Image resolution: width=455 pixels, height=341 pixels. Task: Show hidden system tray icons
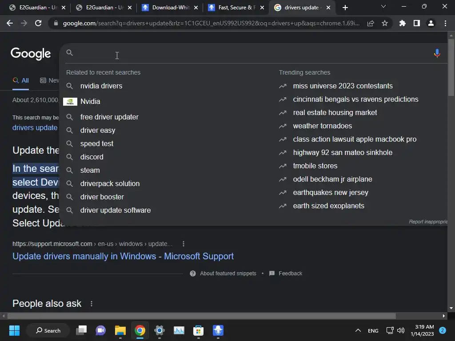point(358,330)
